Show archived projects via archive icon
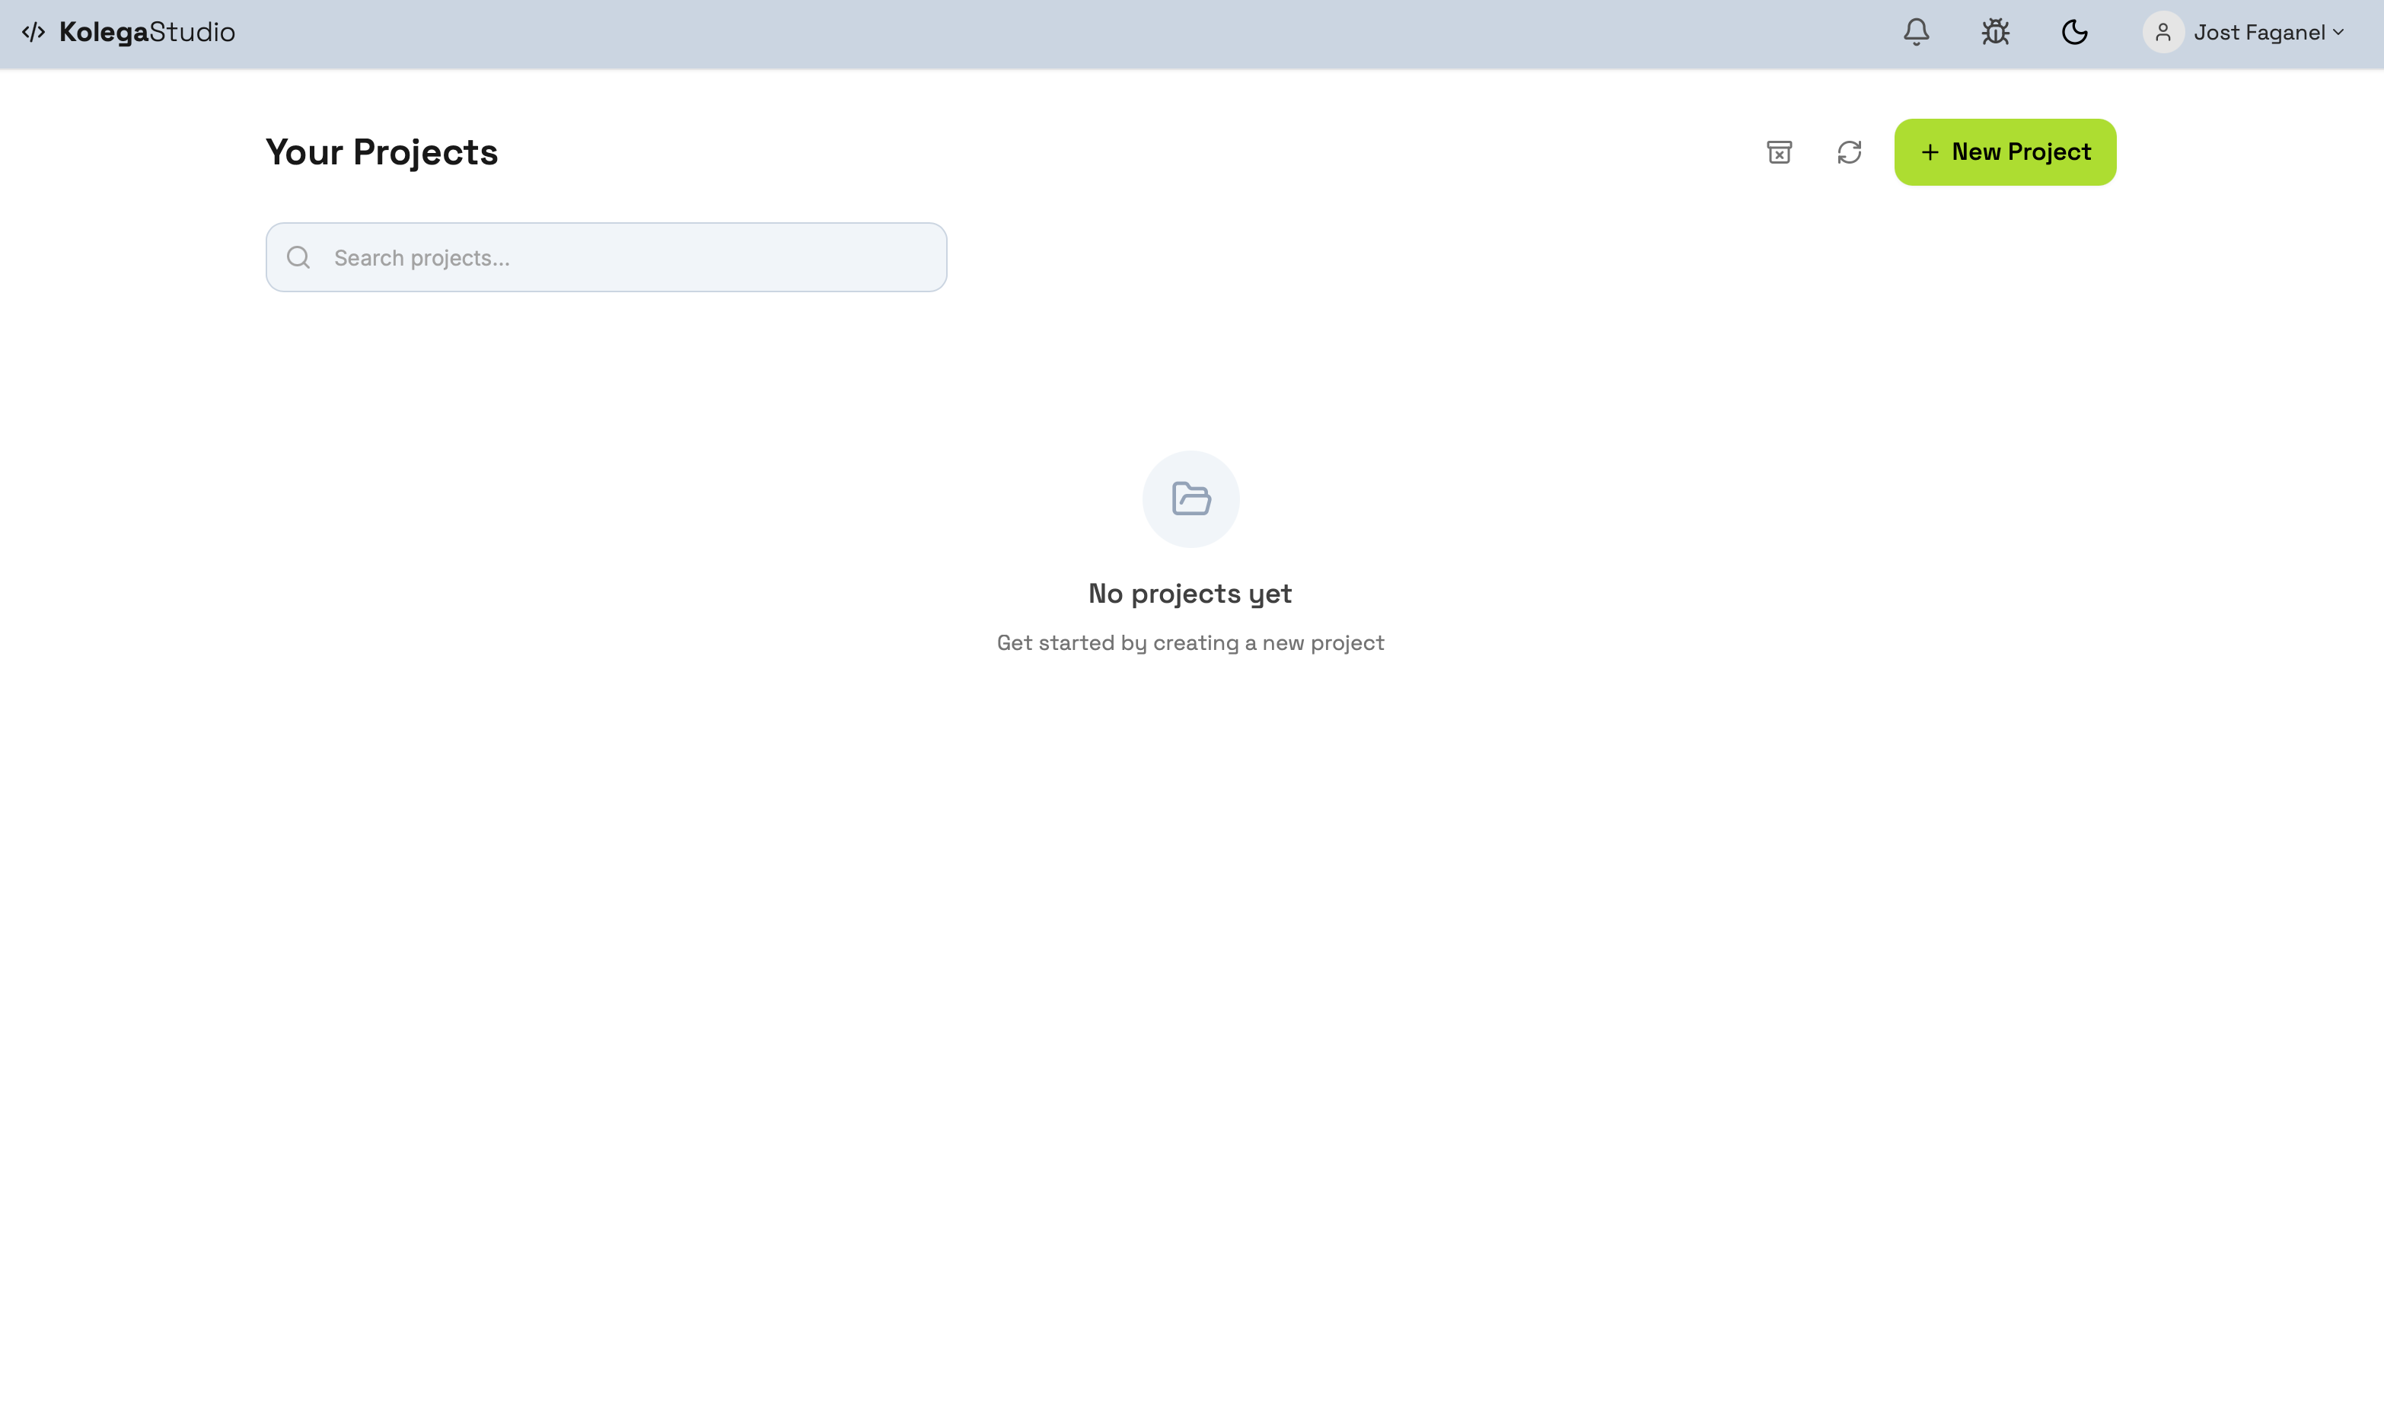Viewport: 2384px width, 1408px height. click(1779, 151)
